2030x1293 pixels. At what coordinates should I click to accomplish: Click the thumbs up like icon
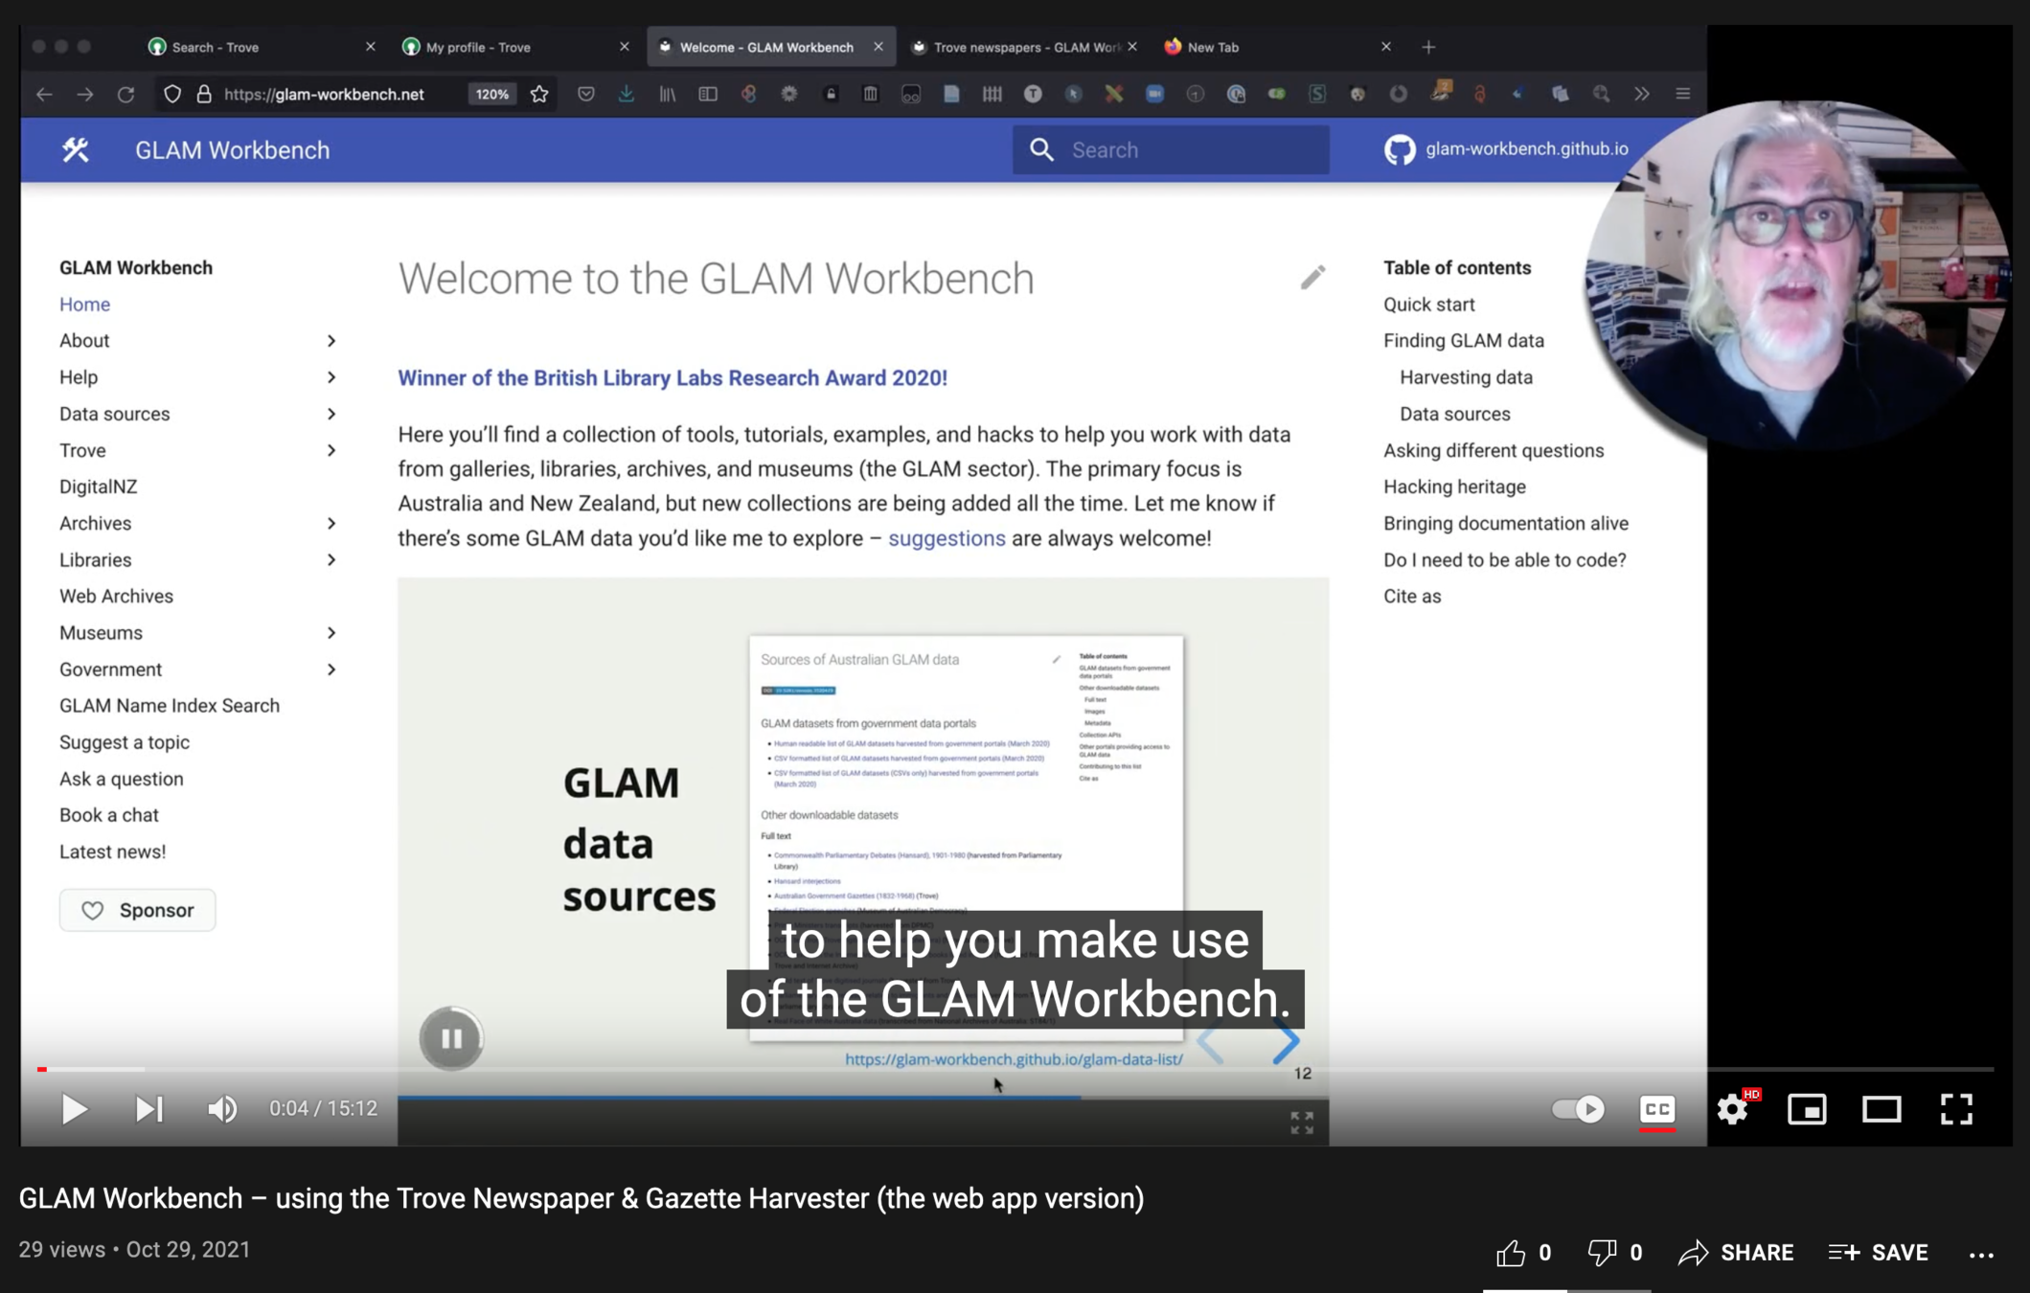[1511, 1253]
